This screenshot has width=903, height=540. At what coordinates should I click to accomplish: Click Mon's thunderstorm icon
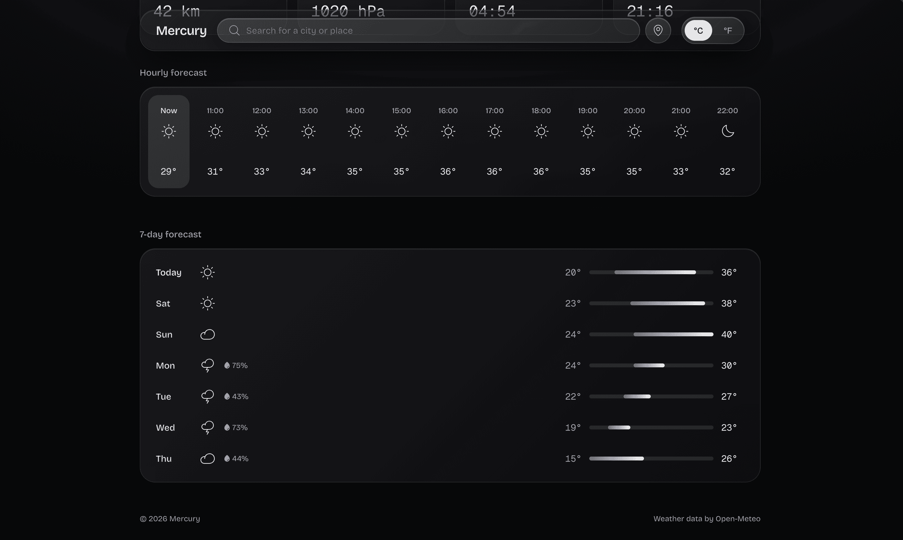pyautogui.click(x=207, y=366)
